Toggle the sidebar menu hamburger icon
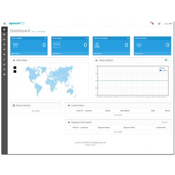The height and width of the screenshot is (175, 175). point(5,23)
